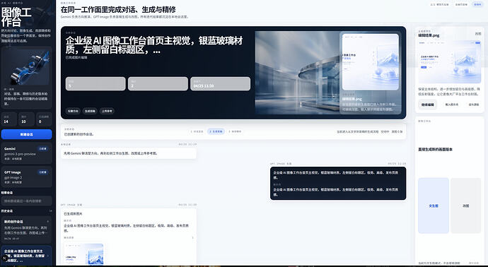488x267 pixels.
Task: Click the 先聊方向 pill in the hero banner
Action: [73, 111]
